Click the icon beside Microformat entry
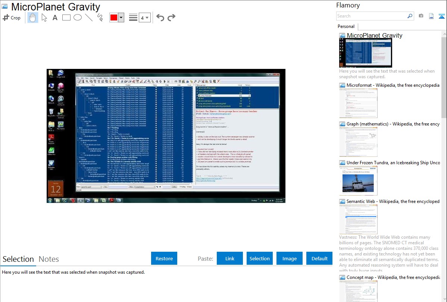Image resolution: width=447 pixels, height=302 pixels. (342, 85)
